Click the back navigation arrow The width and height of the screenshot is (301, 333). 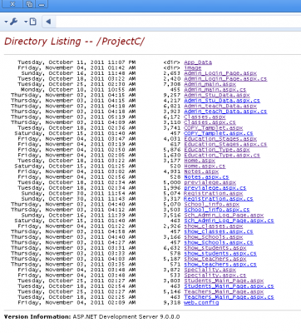[x=48, y=22]
